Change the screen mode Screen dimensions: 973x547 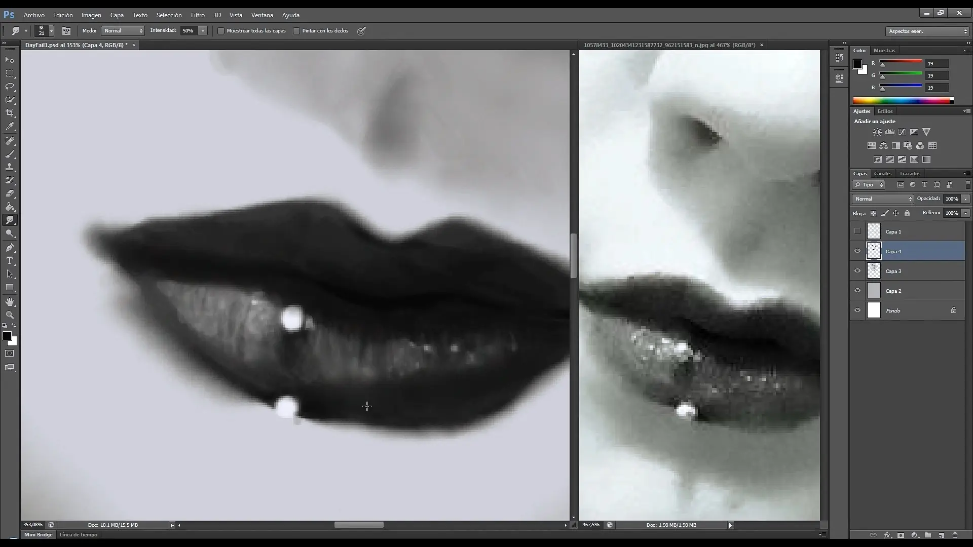tap(10, 368)
